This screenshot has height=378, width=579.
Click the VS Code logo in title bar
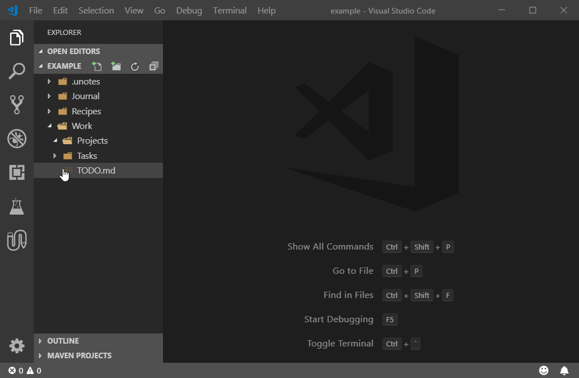[12, 10]
